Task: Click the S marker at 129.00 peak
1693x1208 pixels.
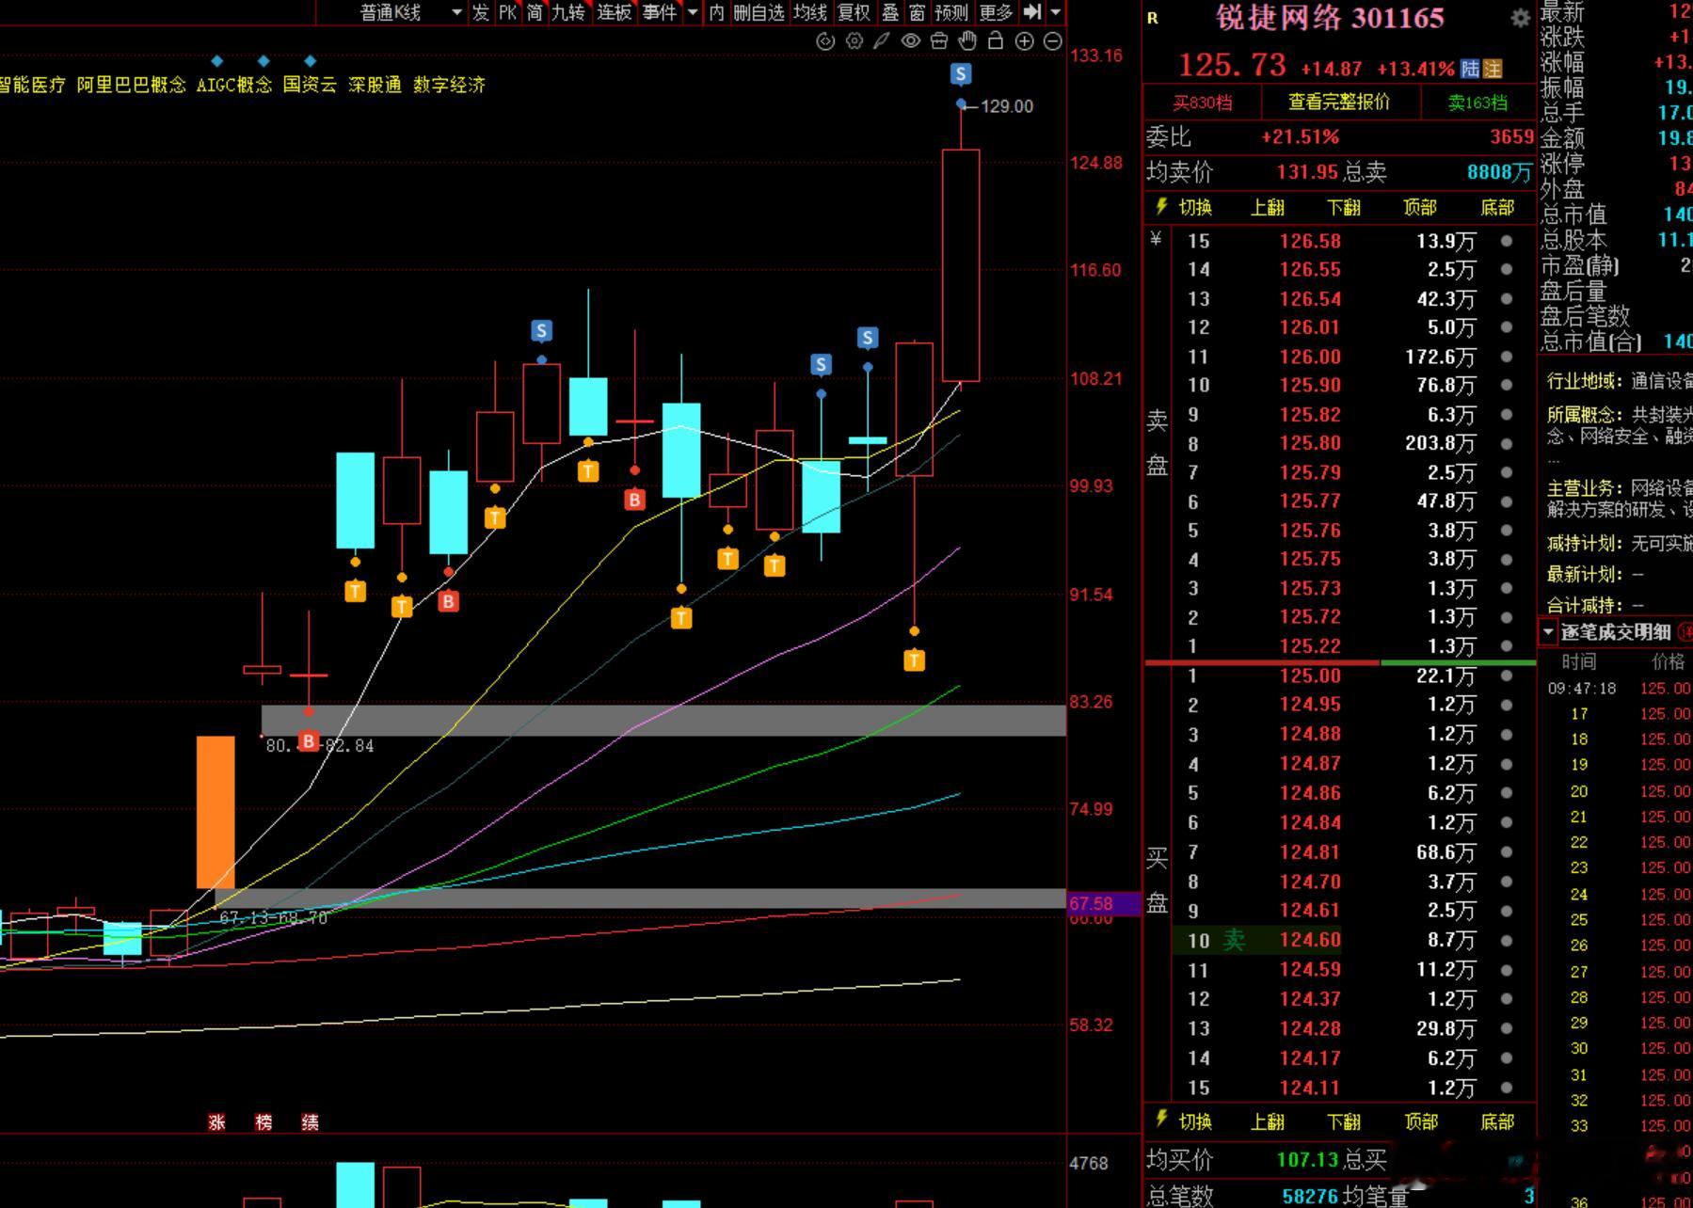Action: pyautogui.click(x=960, y=73)
